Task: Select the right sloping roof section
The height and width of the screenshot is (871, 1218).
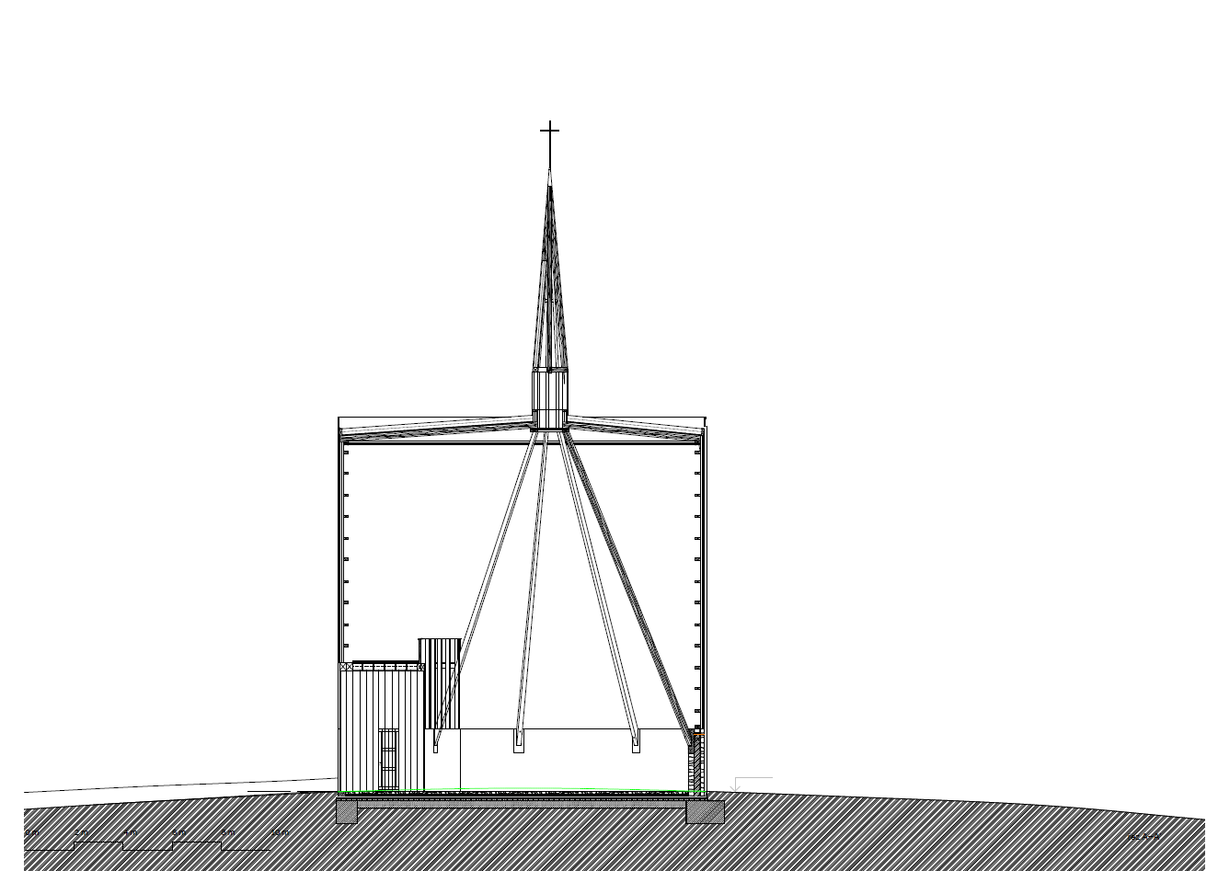Action: point(639,426)
